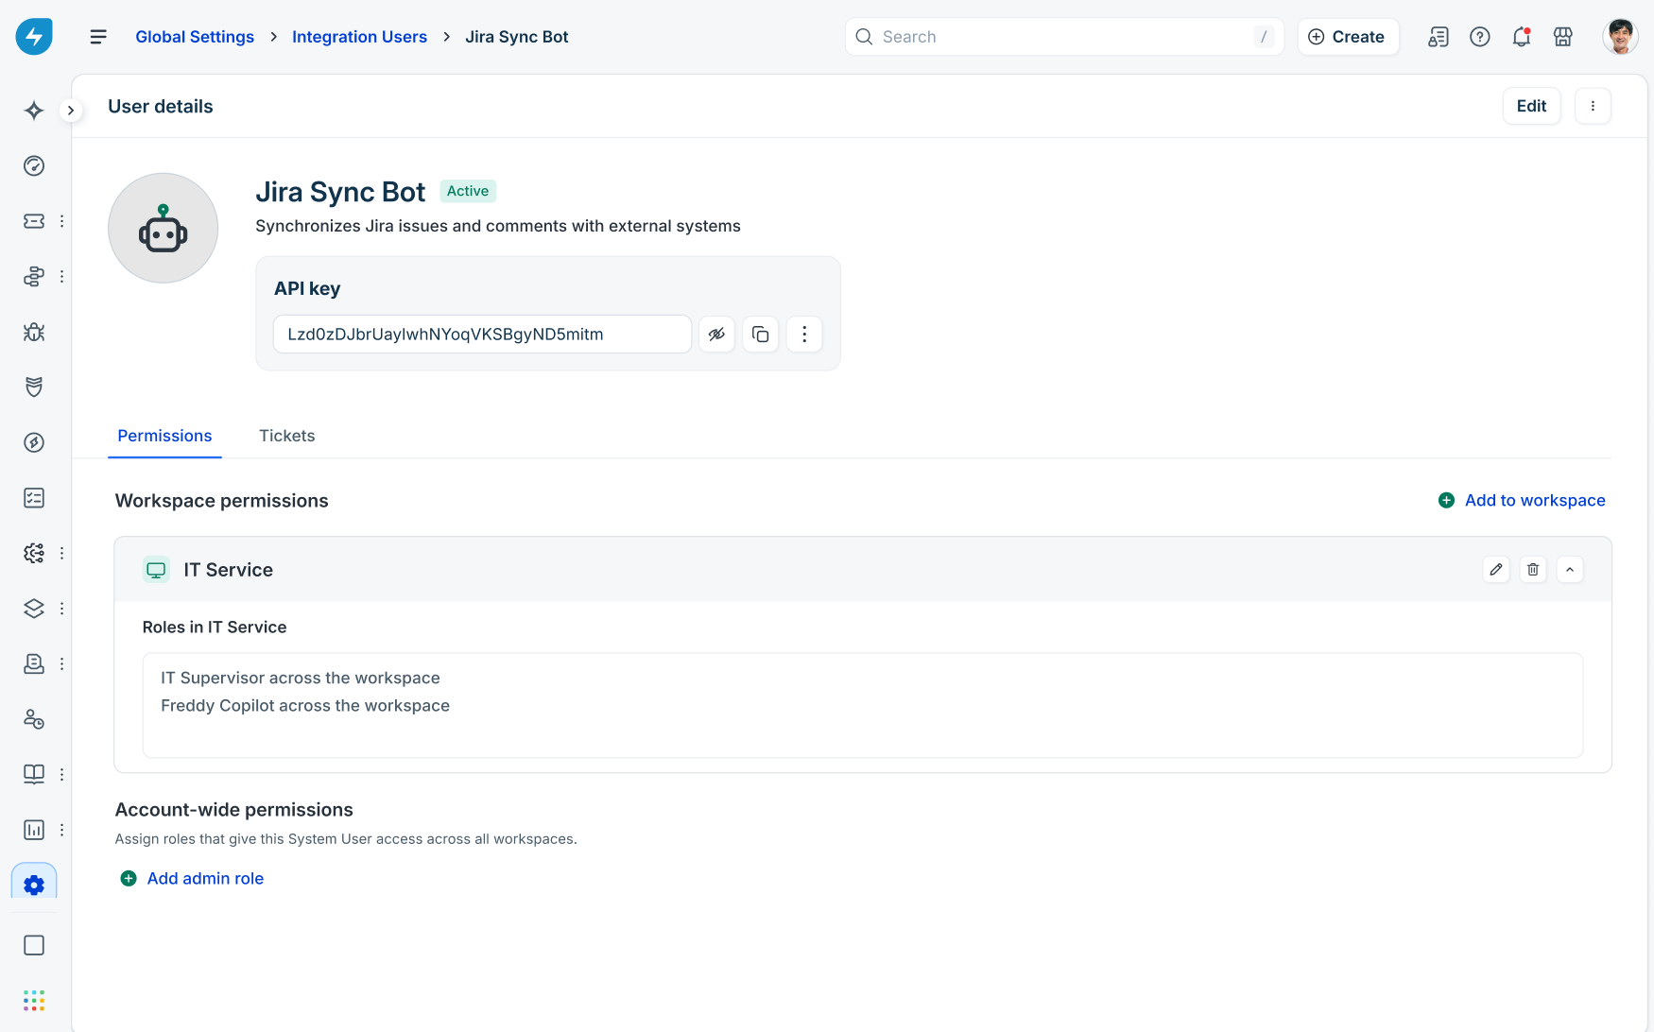Open the submenu dots beside the signpost icon
This screenshot has width=1654, height=1032.
[x=61, y=277]
